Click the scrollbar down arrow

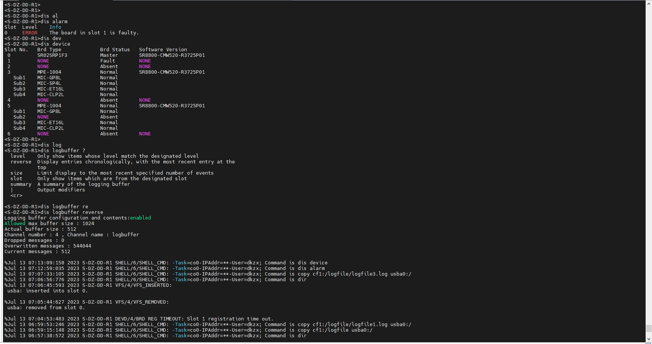point(649,339)
